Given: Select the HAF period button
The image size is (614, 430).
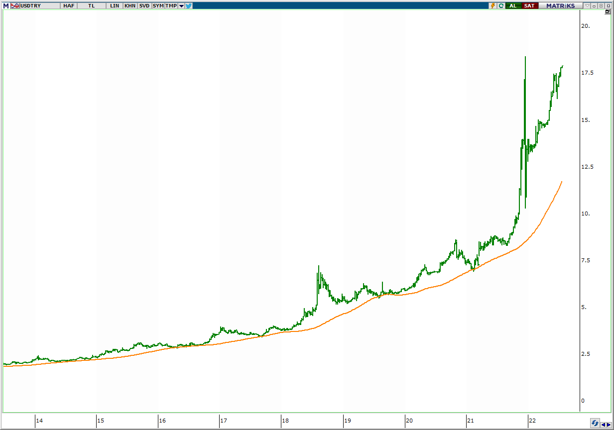Looking at the screenshot, I should 69,6.
